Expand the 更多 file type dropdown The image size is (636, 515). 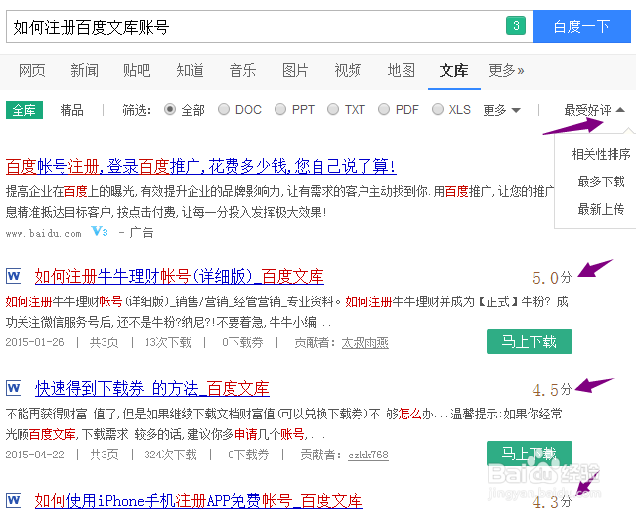pyautogui.click(x=501, y=110)
